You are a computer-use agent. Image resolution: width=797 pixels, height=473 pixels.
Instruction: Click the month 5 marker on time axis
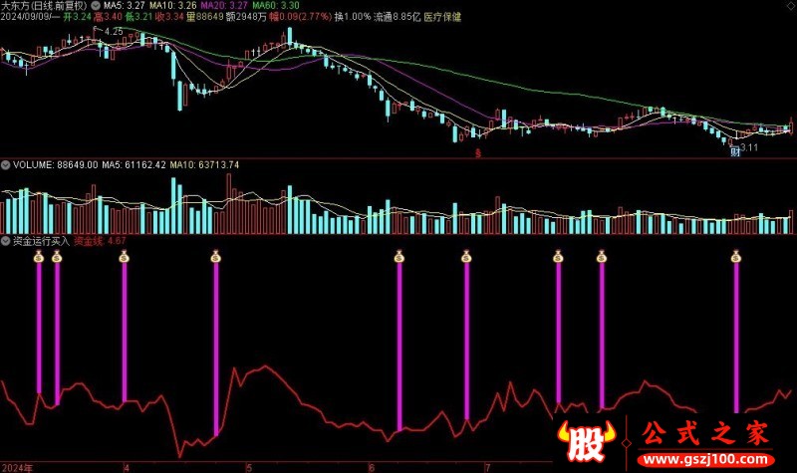(249, 467)
